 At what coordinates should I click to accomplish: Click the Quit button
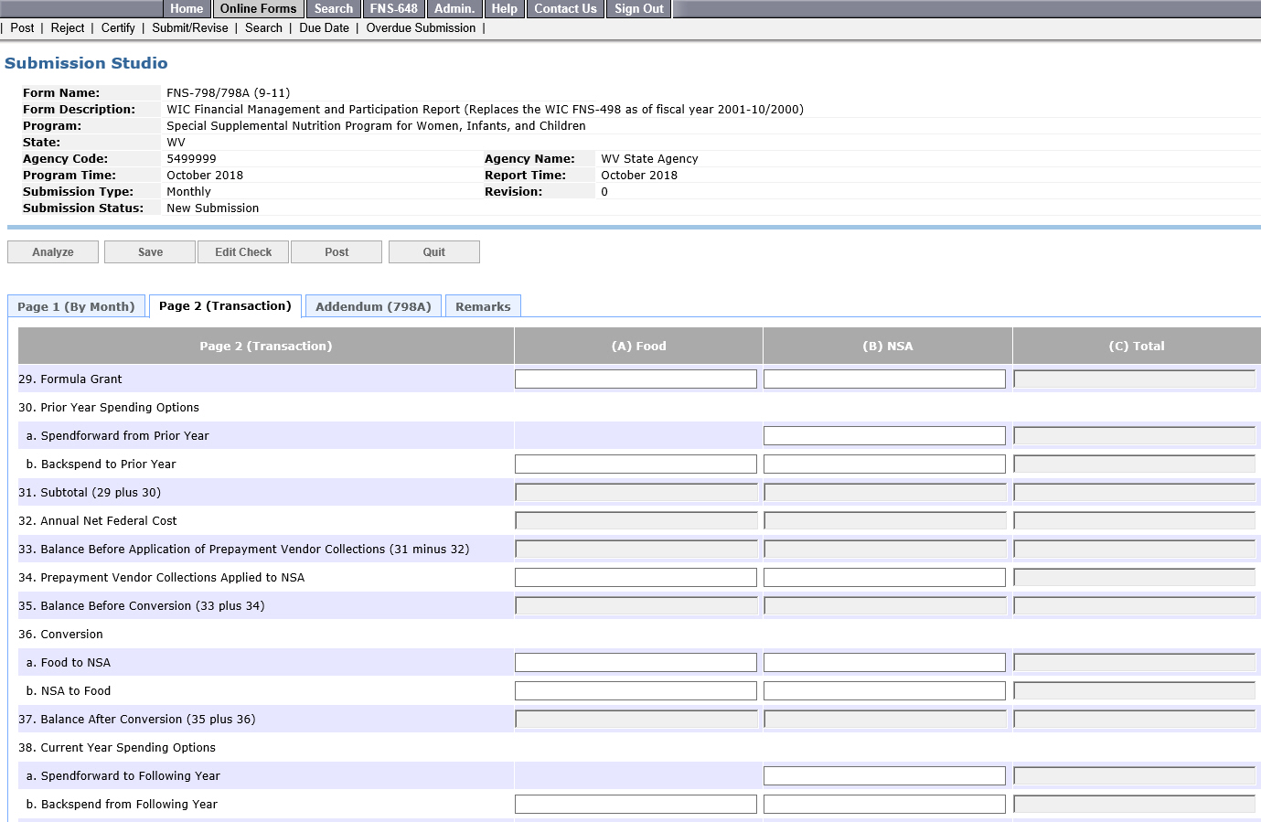(433, 252)
